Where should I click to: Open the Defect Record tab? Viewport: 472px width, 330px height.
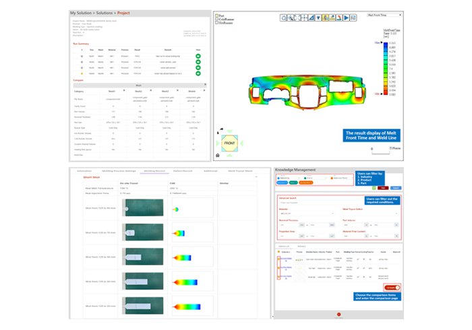[183, 170]
